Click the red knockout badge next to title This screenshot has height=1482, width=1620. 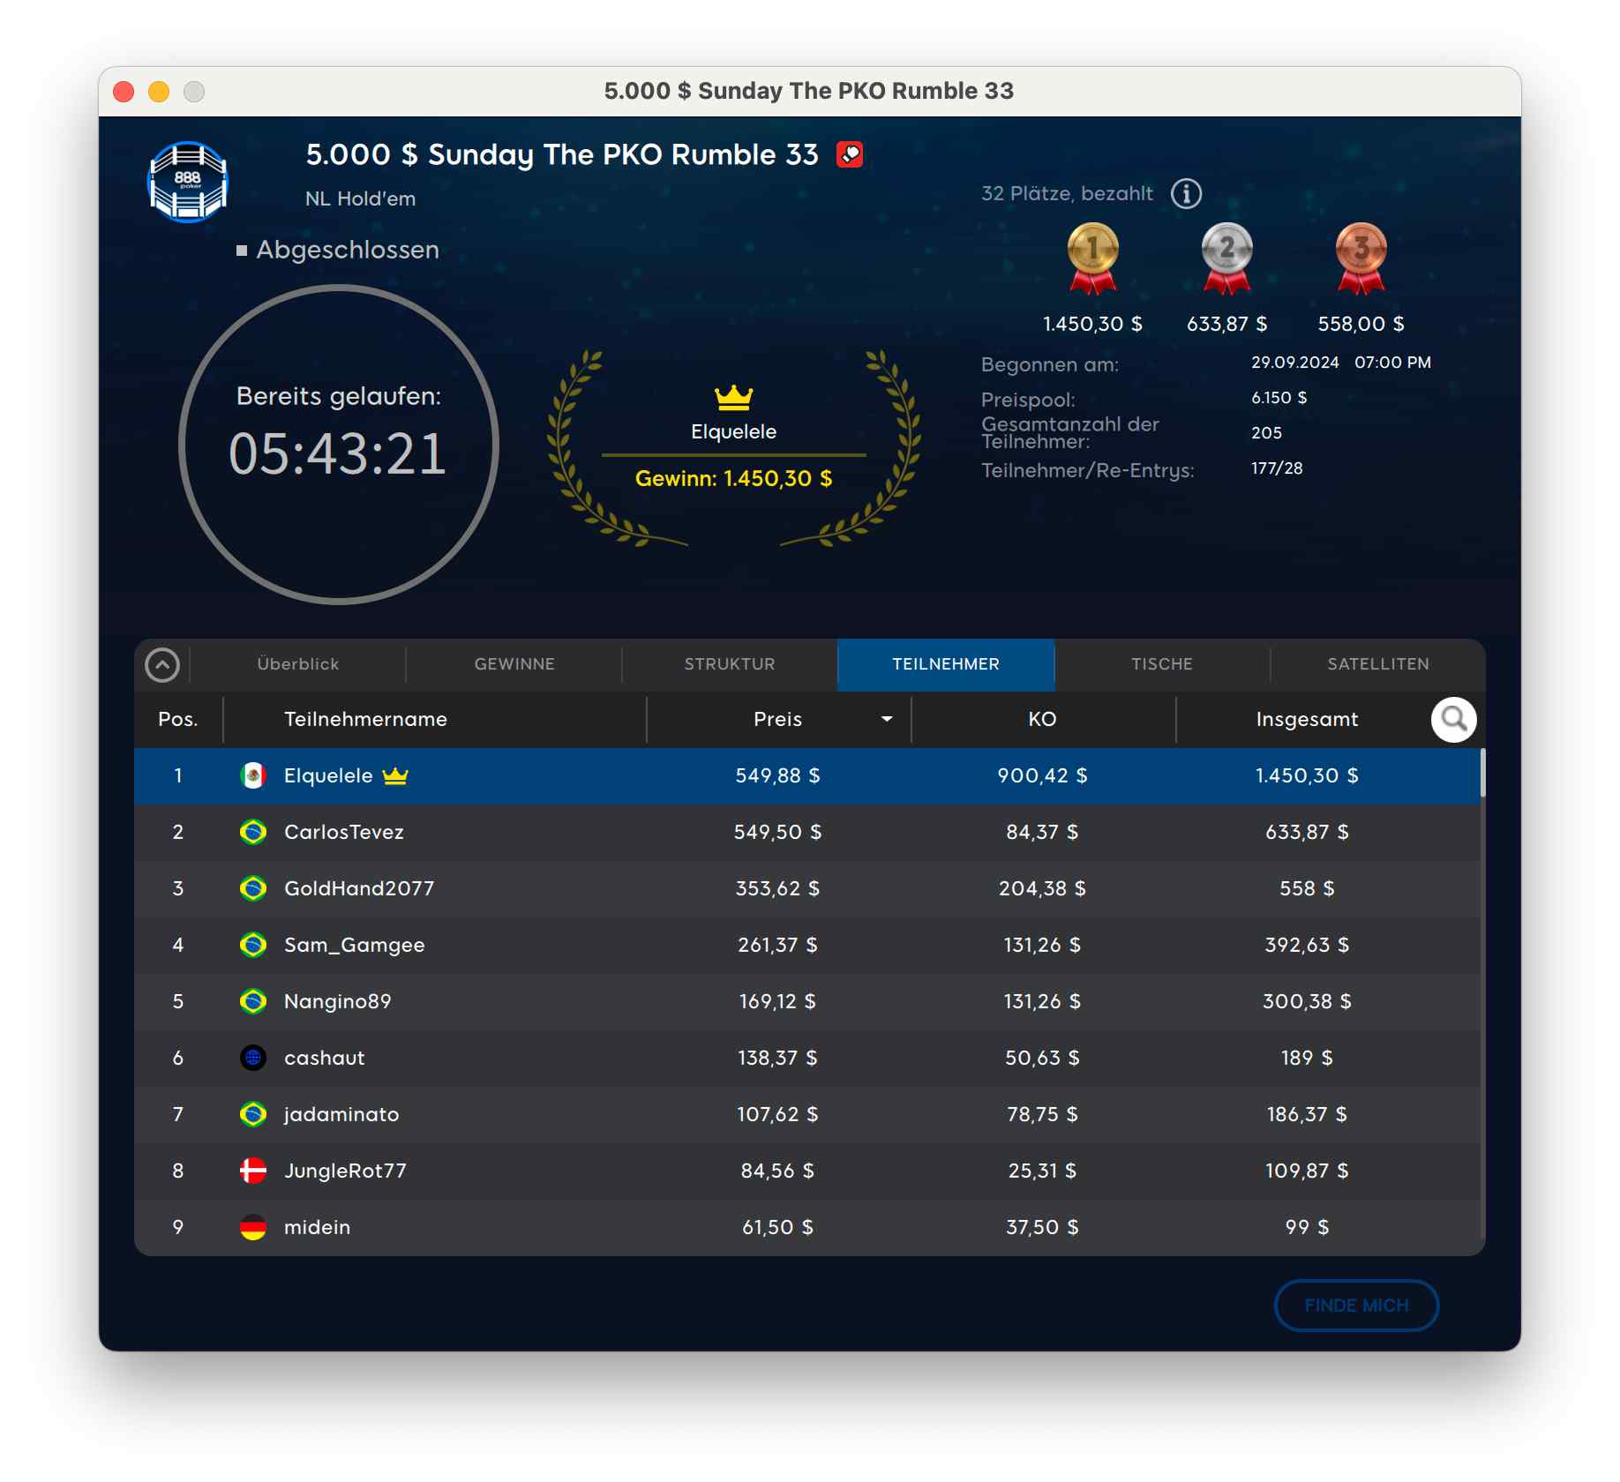849,155
